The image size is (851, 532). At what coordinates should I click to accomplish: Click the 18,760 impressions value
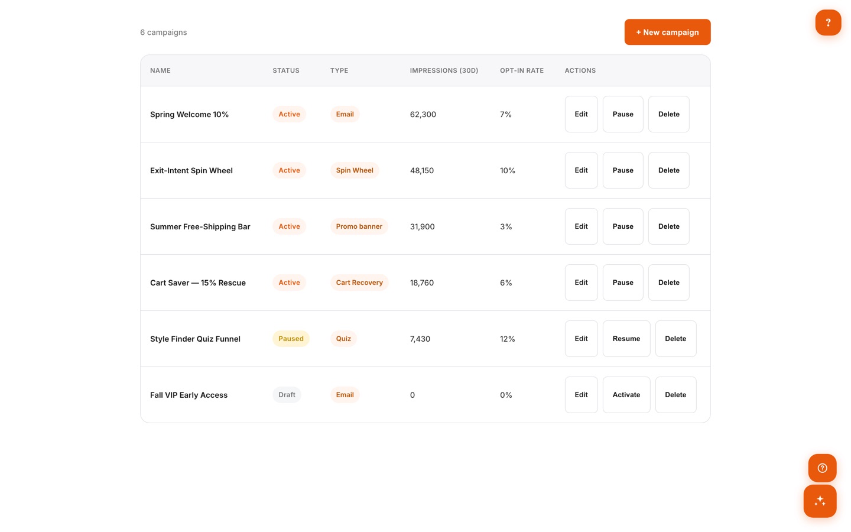coord(422,283)
